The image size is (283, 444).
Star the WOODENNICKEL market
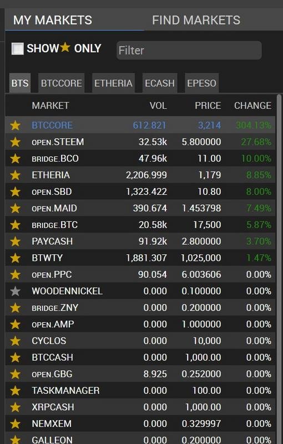click(x=16, y=291)
